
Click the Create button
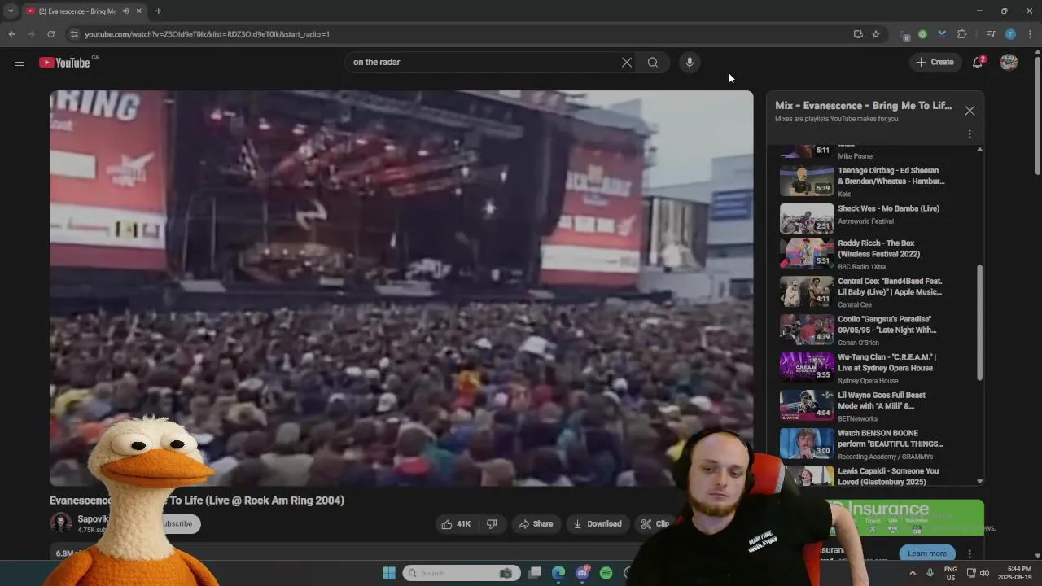tap(935, 62)
